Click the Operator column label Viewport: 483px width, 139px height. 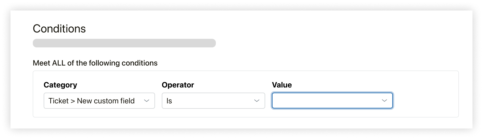(178, 85)
